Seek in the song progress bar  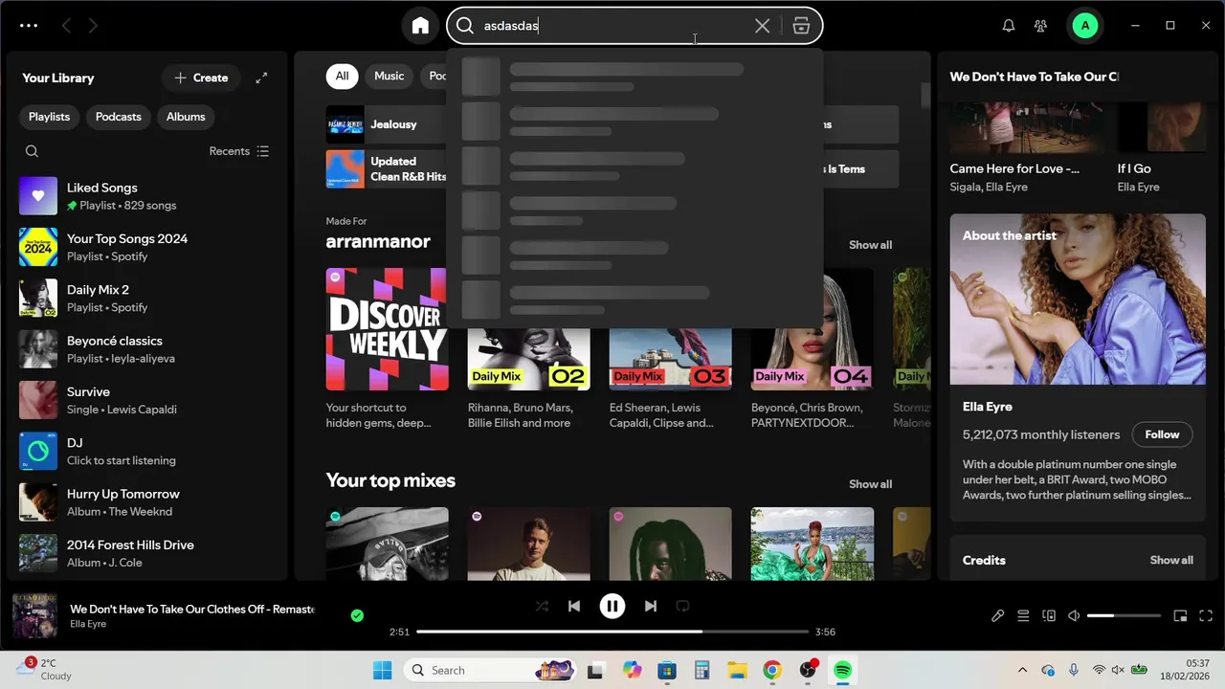tap(612, 632)
